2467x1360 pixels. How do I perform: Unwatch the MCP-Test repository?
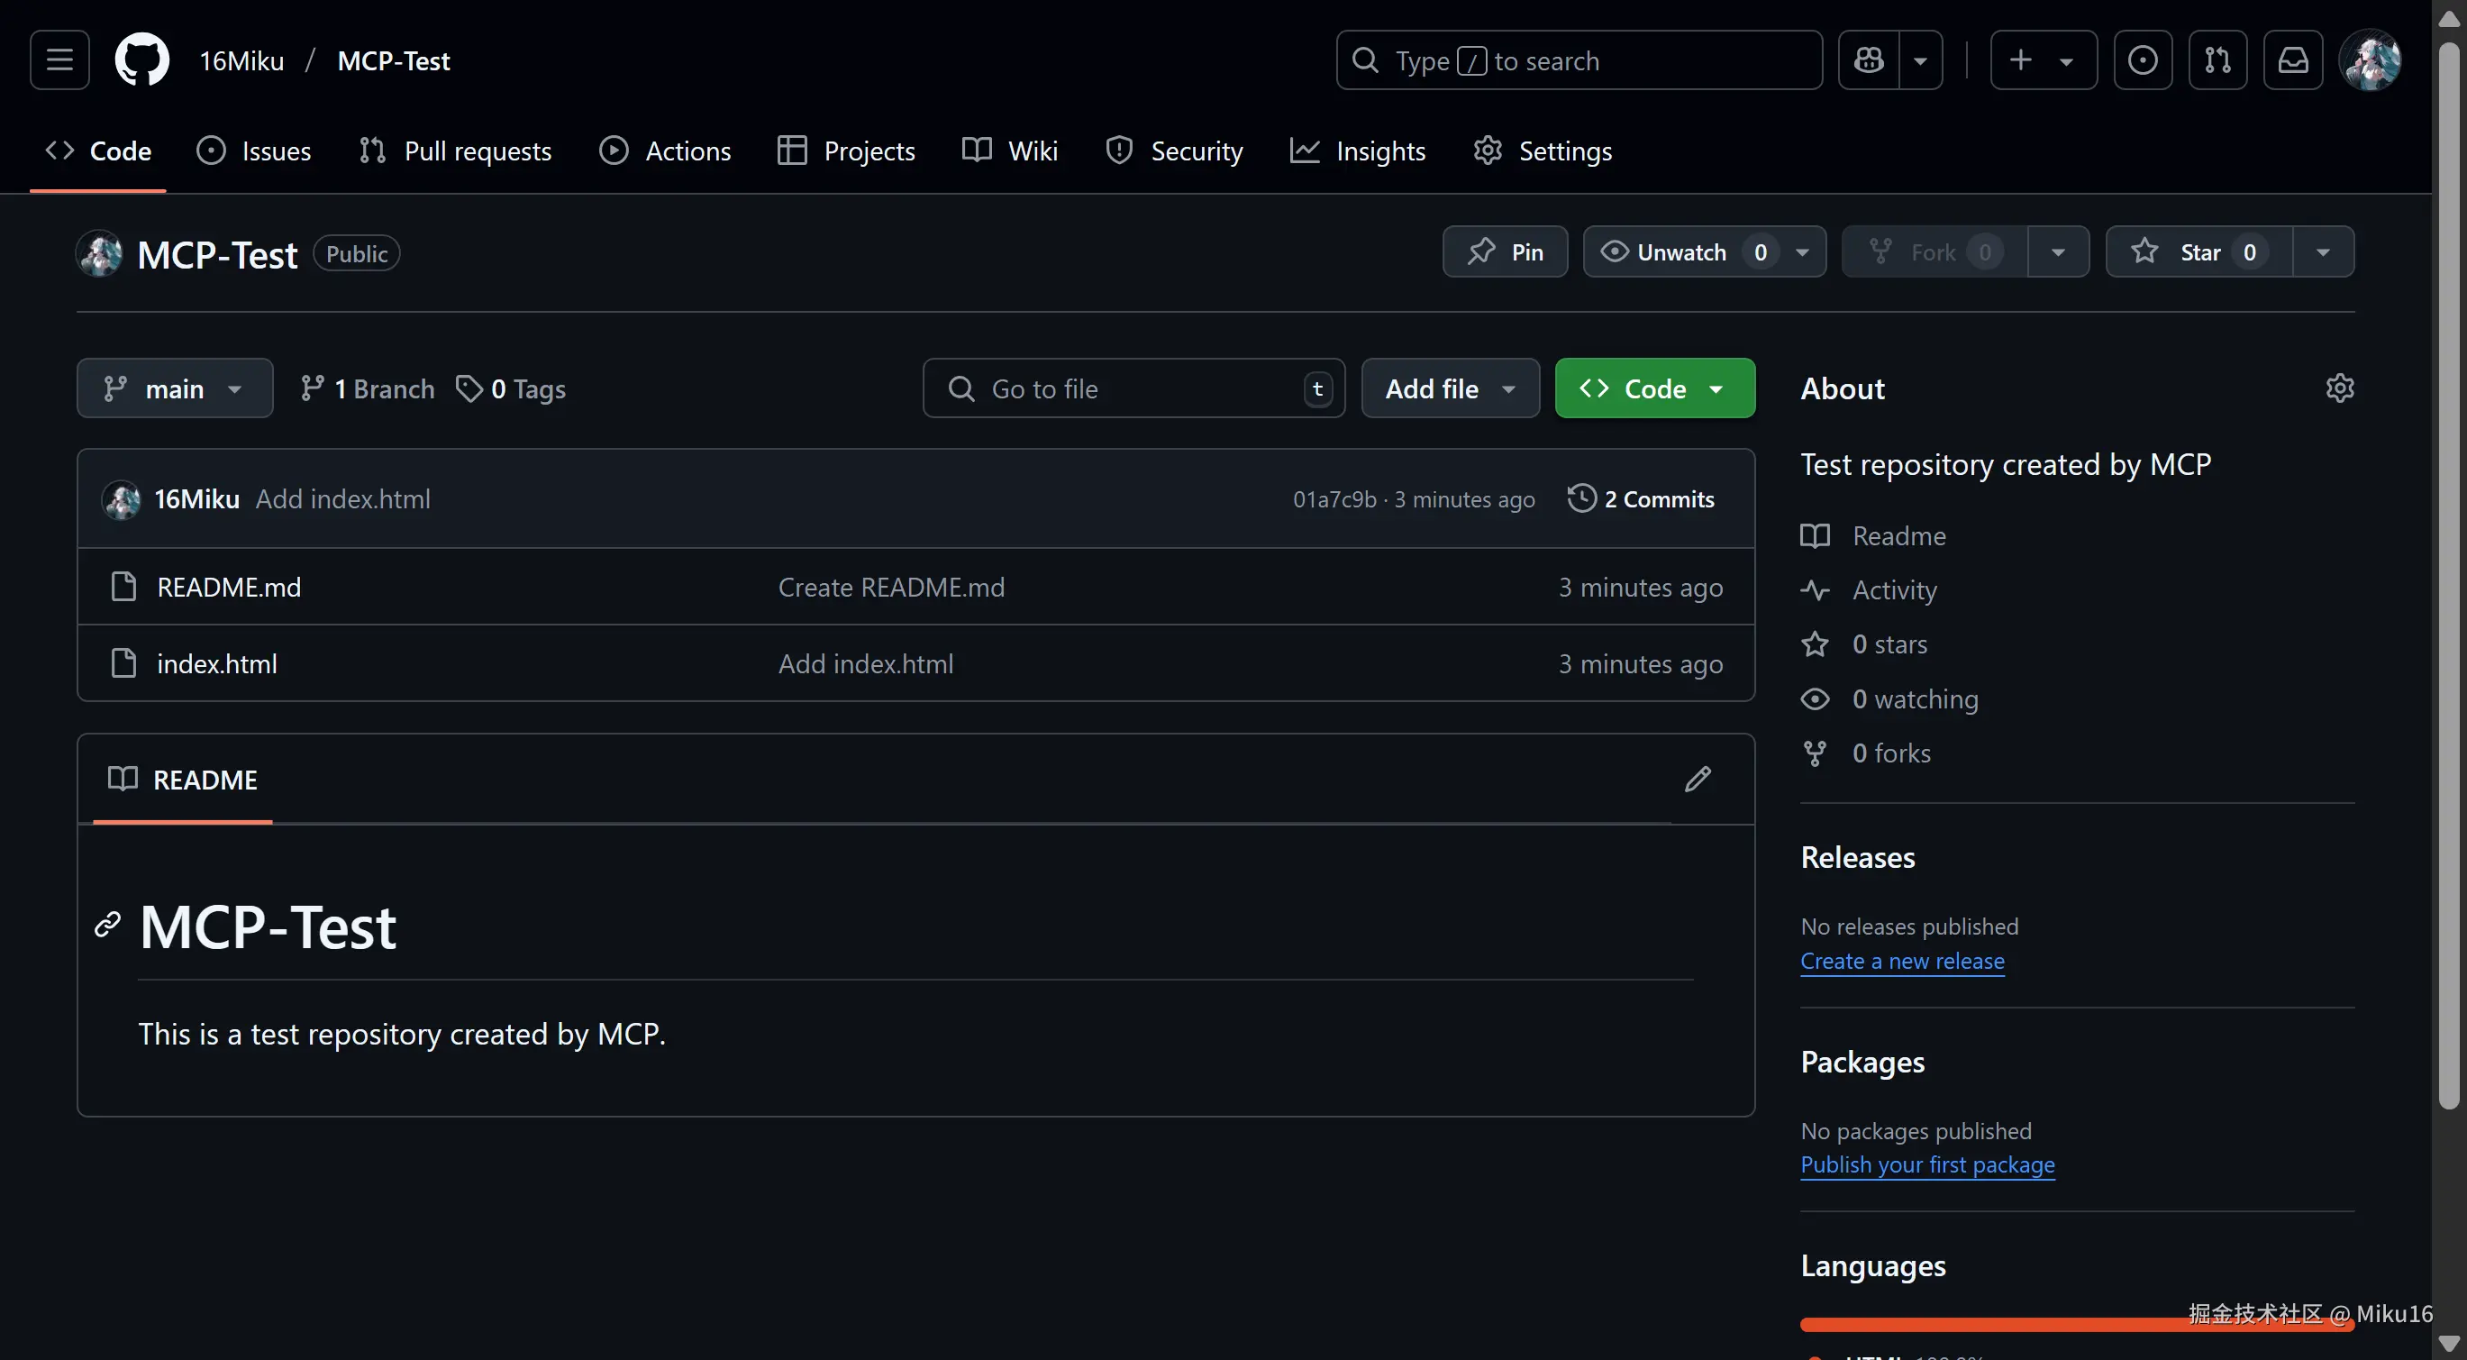pos(1705,251)
